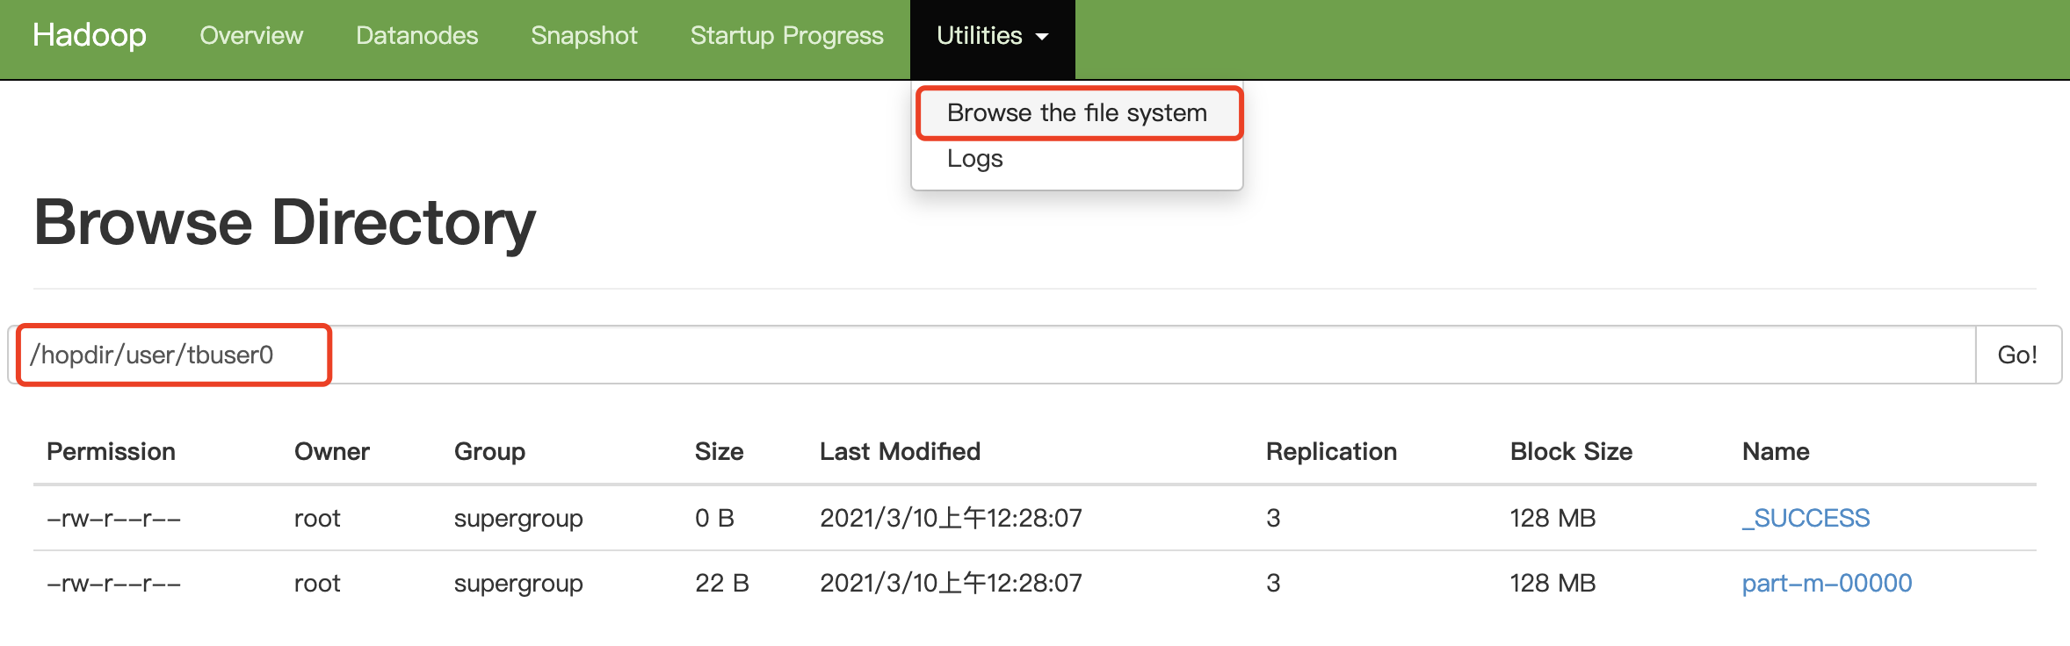
Task: Open the Hadoop brand link
Action: click(90, 35)
